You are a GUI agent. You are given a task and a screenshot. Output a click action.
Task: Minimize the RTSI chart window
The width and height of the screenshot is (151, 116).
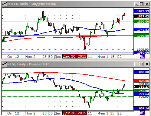pyautogui.click(x=136, y=64)
